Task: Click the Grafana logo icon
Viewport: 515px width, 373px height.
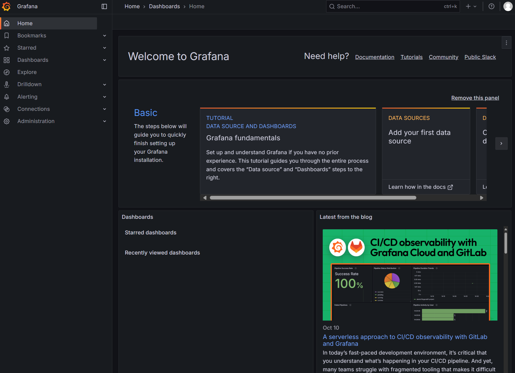Action: click(6, 6)
